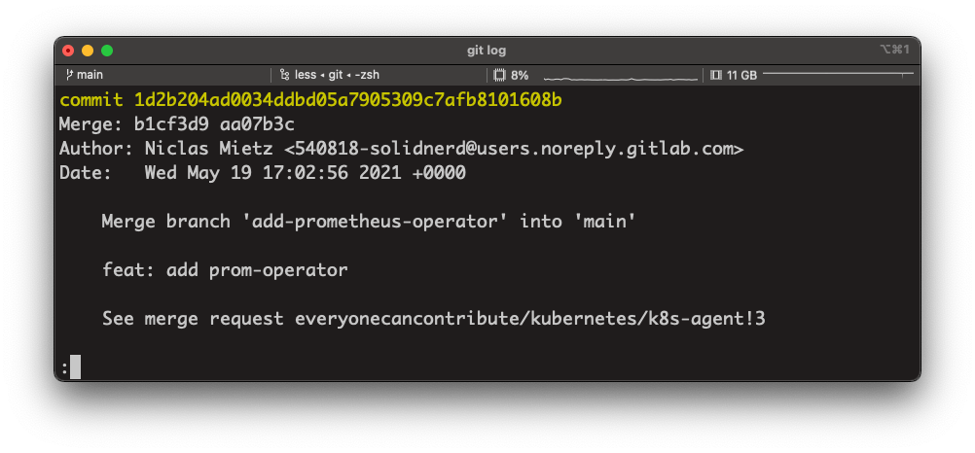Click the yellow commit hash line
The image size is (975, 453).
[311, 99]
